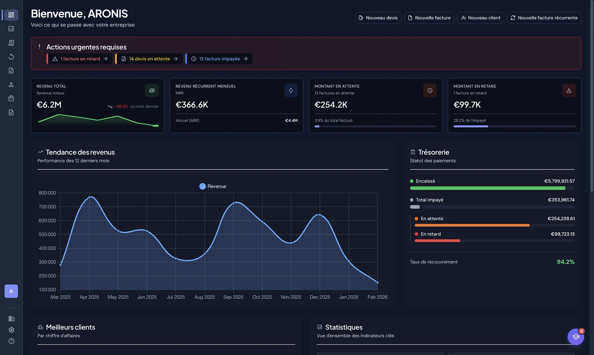Click the clock icon on Montant en attente card
Image resolution: width=594 pixels, height=355 pixels.
pyautogui.click(x=430, y=90)
